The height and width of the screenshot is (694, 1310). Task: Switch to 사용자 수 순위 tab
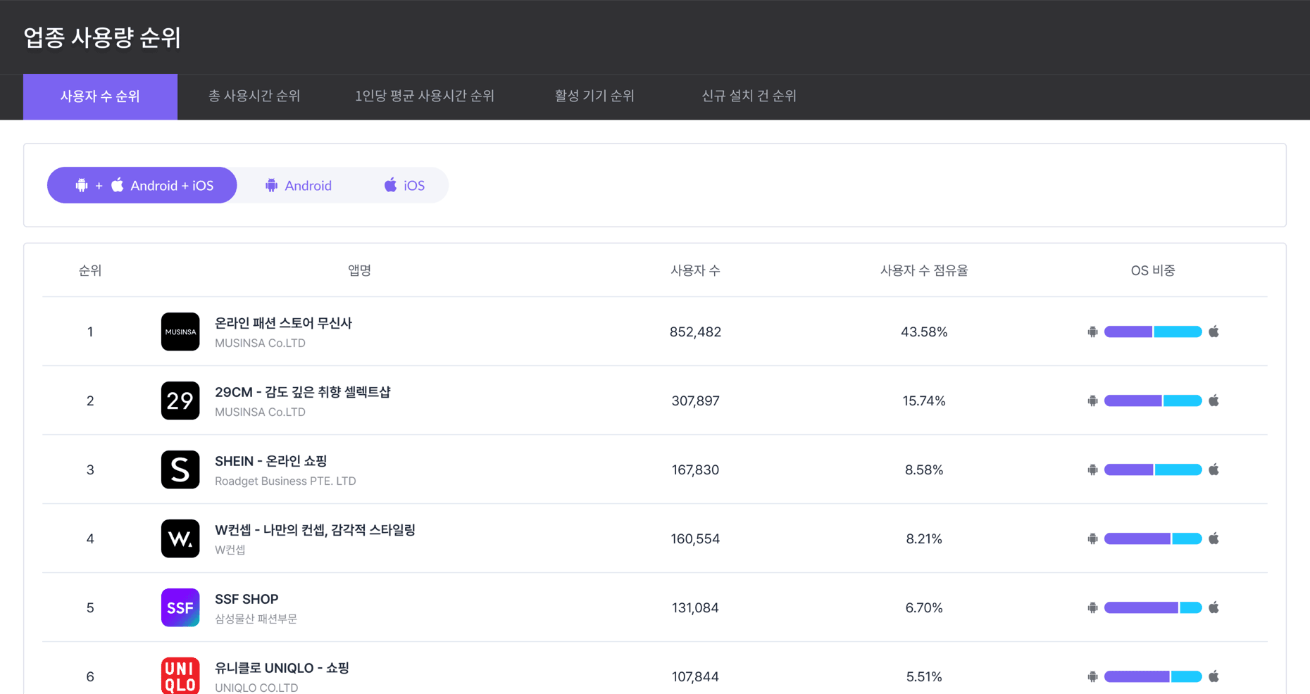100,96
